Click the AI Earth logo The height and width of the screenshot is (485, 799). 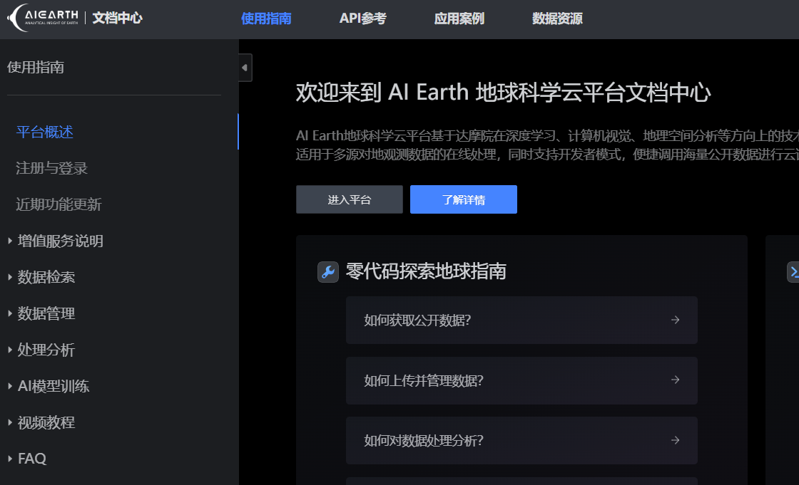tap(44, 18)
